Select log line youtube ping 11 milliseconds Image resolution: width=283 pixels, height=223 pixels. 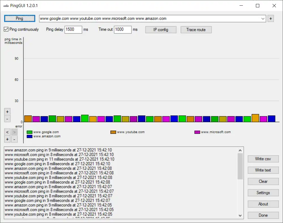(60, 159)
